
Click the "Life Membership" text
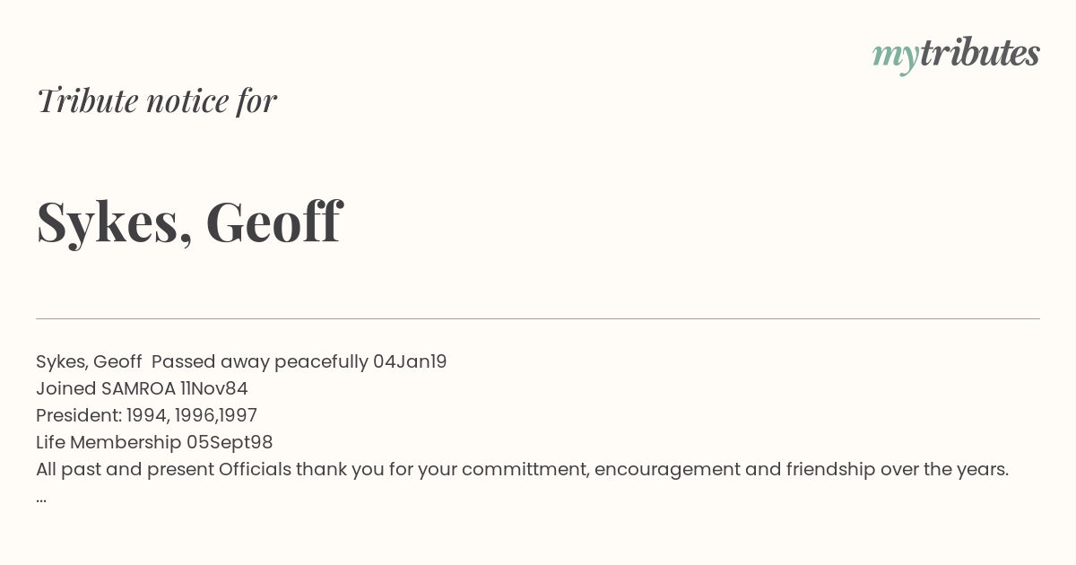point(108,442)
